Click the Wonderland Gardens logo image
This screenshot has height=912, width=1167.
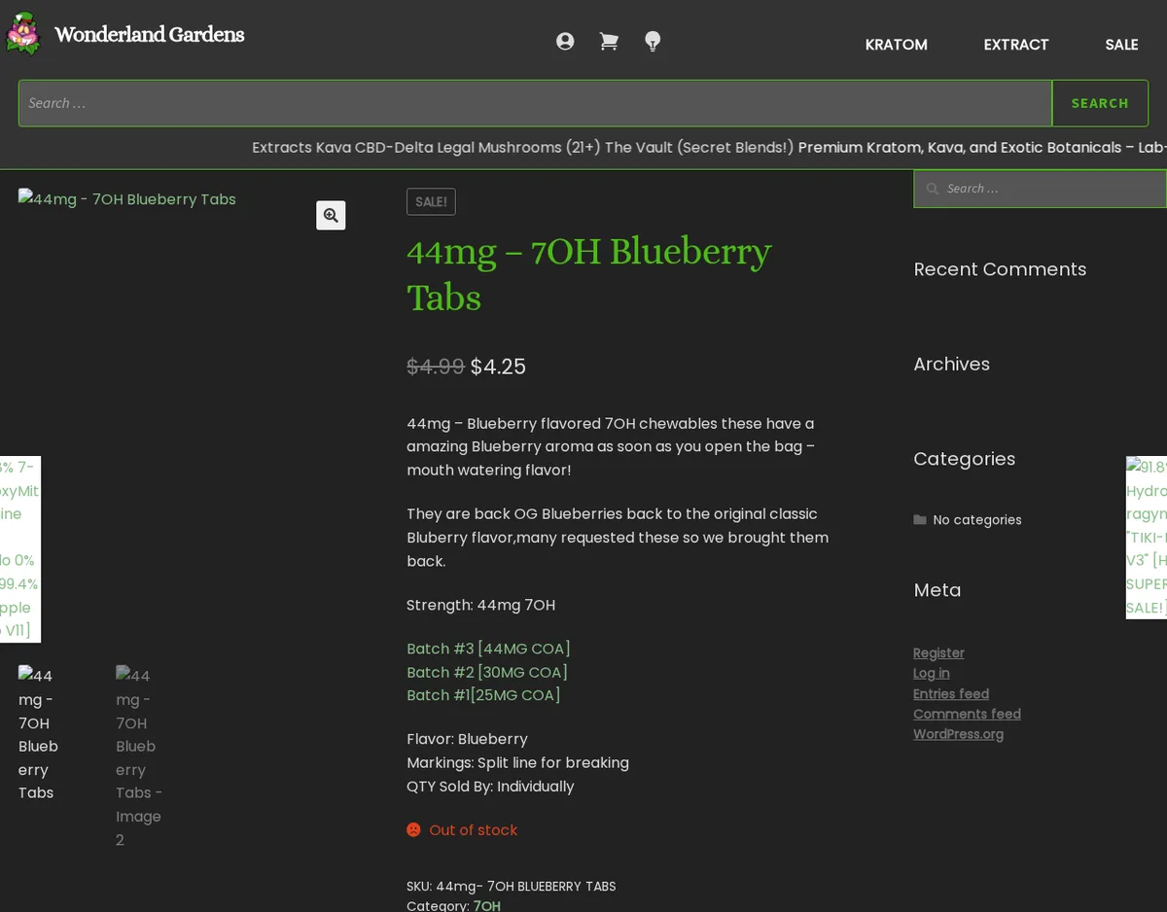tap(23, 34)
